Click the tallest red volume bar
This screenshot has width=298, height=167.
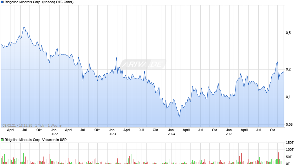(279, 158)
